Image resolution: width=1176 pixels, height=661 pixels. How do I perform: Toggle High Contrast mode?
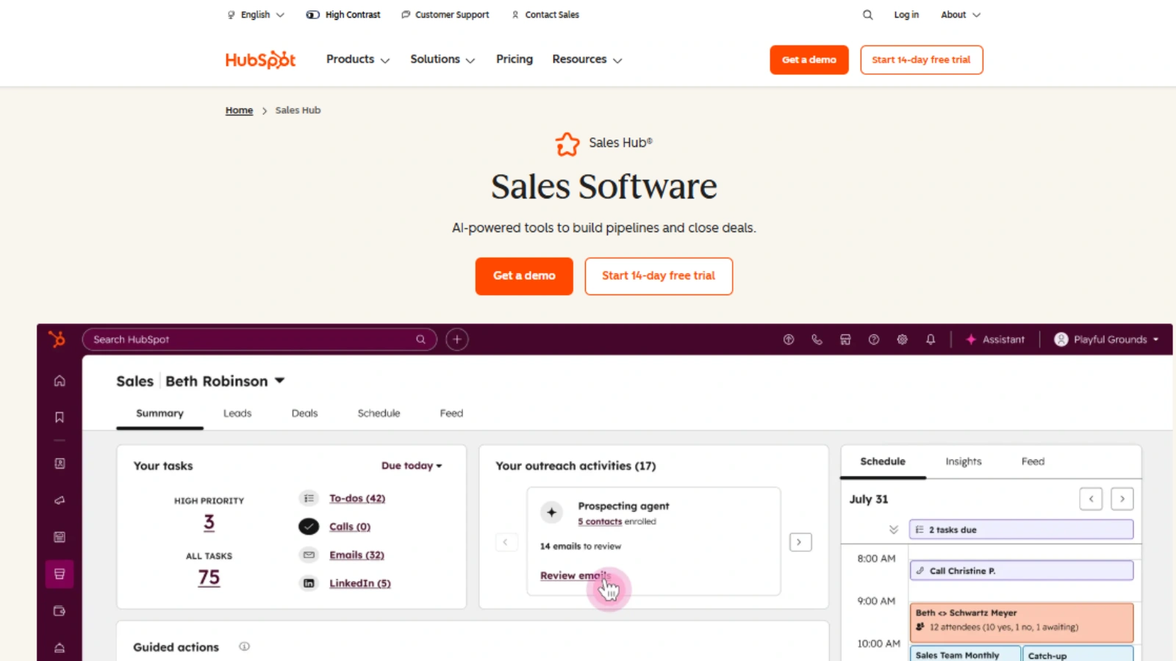(343, 14)
